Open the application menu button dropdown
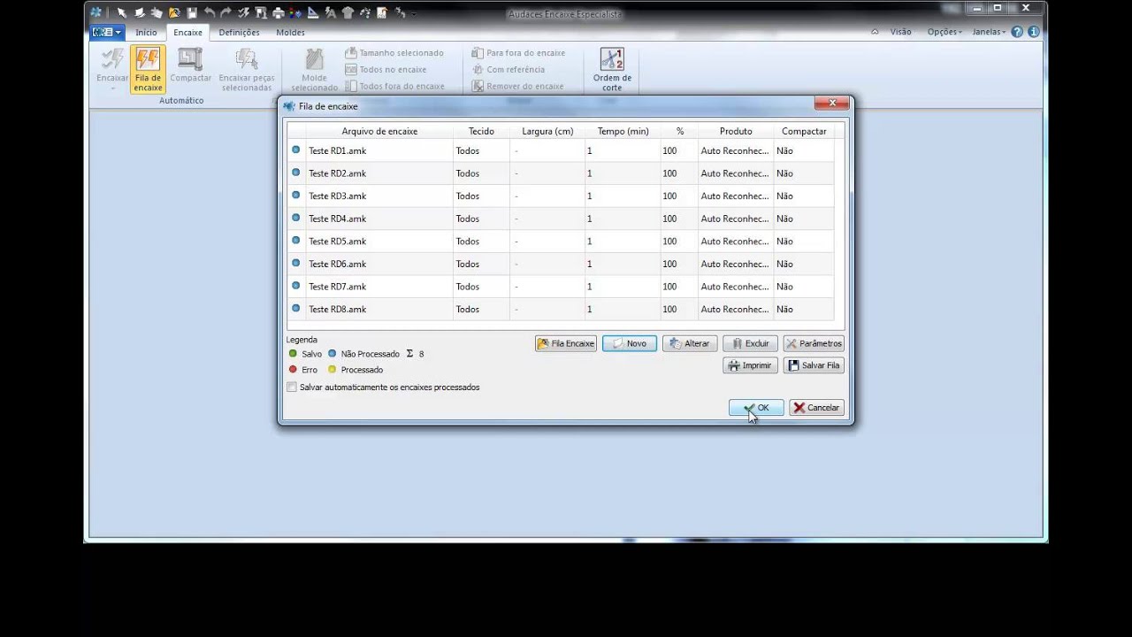The image size is (1132, 637). point(106,32)
